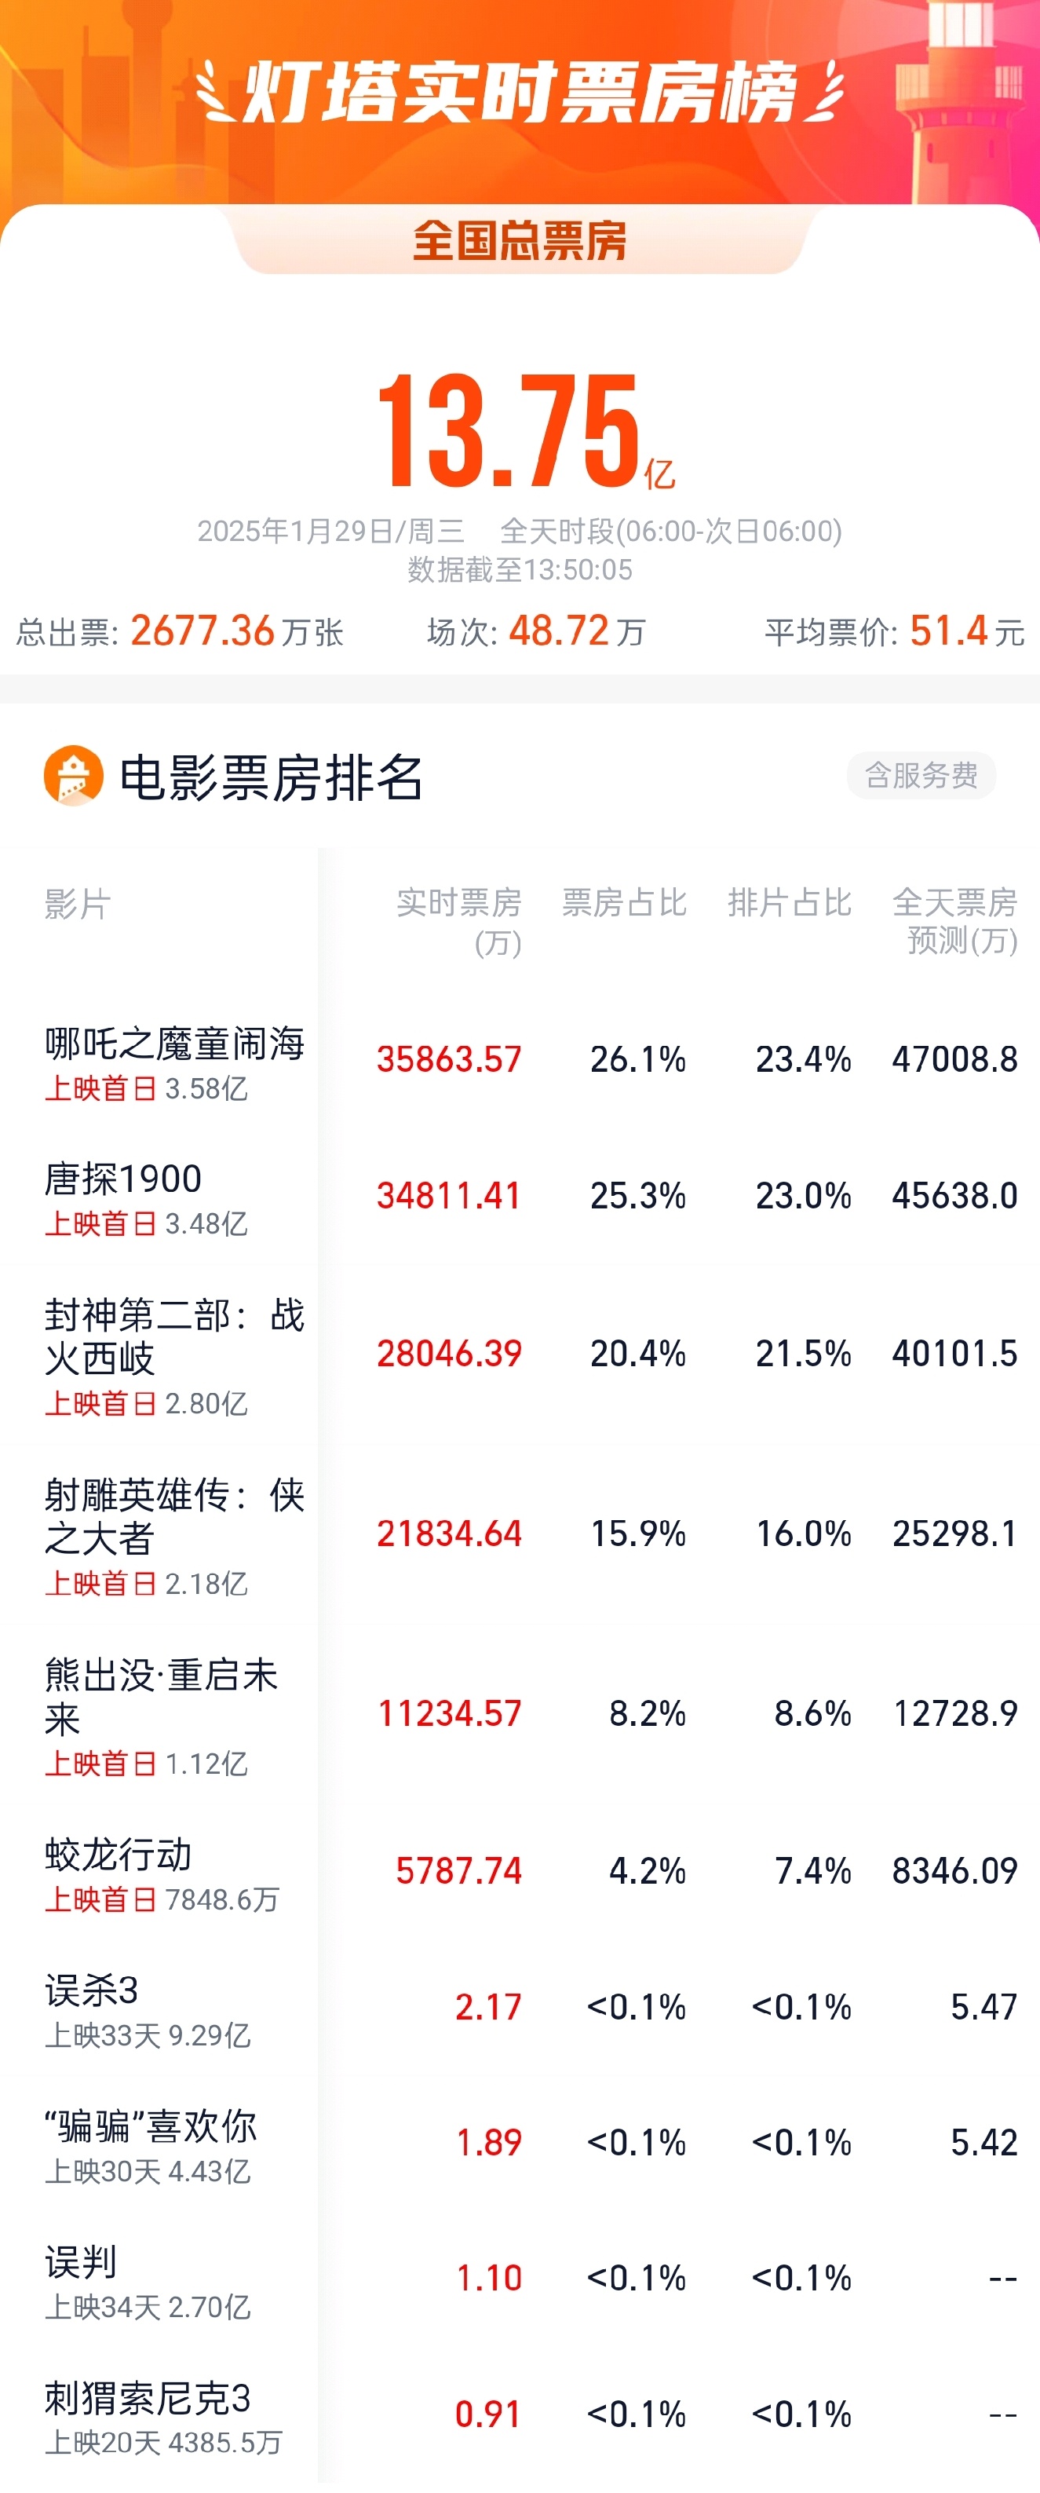Select 封神第二部：战火西岐 in the ranking
Image resolution: width=1040 pixels, height=2493 pixels.
174,1336
